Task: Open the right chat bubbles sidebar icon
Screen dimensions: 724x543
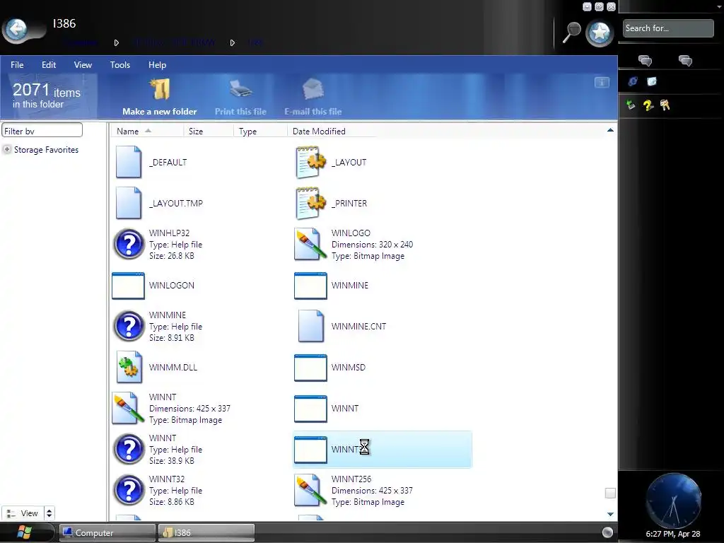Action: (685, 61)
